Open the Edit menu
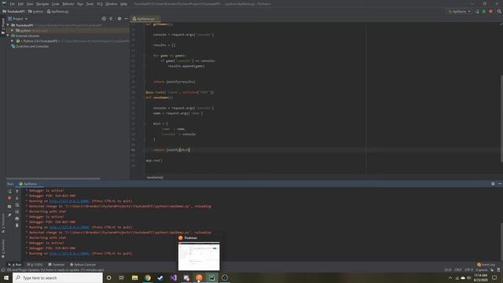This screenshot has height=283, width=503. [x=20, y=4]
